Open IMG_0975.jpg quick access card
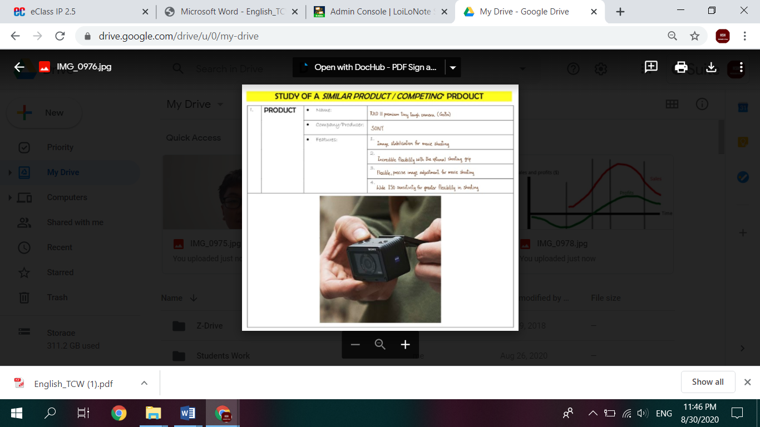Image resolution: width=760 pixels, height=427 pixels. coord(203,213)
